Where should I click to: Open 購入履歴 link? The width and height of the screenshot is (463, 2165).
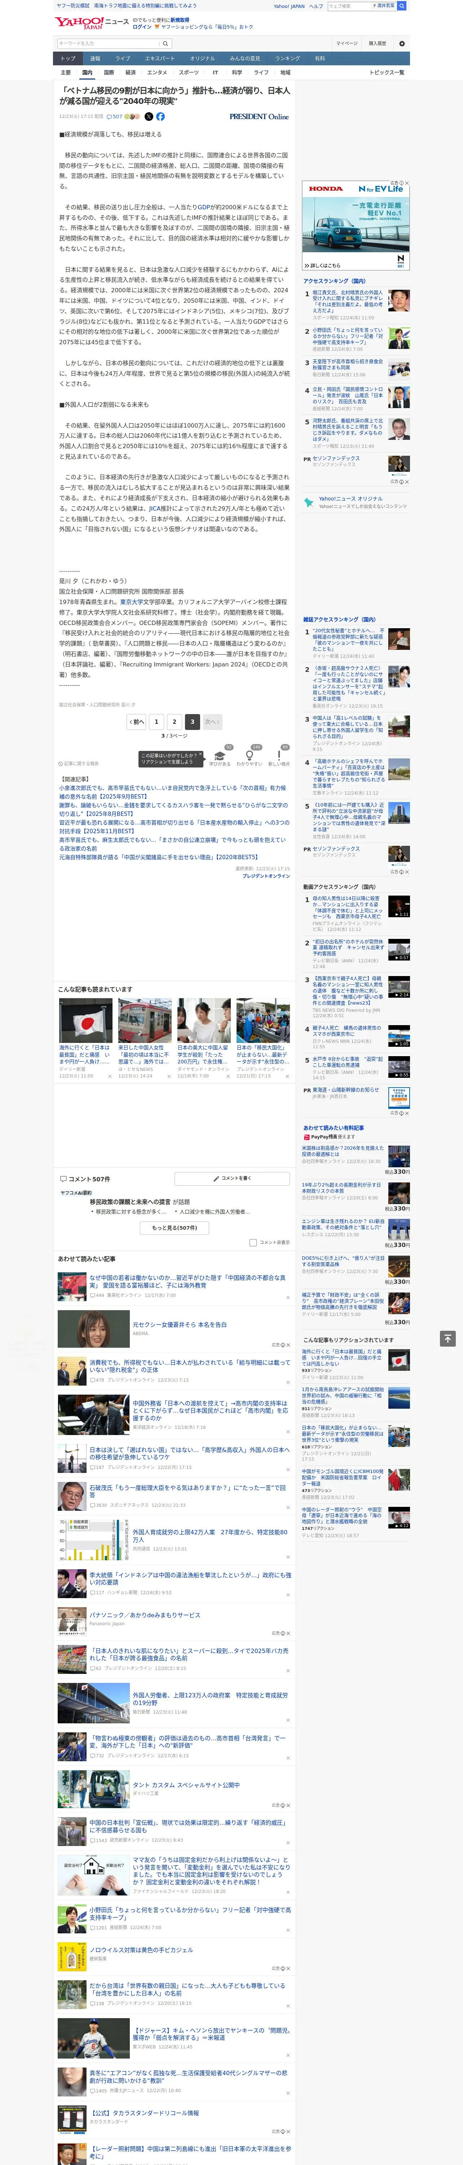coord(377,43)
